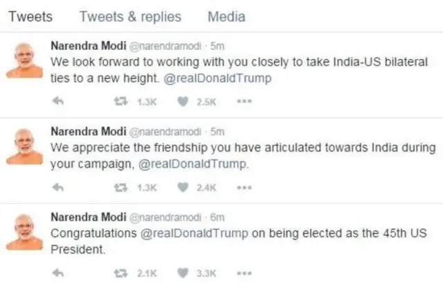Like the India-US bilateral ties tweet

(x=183, y=102)
